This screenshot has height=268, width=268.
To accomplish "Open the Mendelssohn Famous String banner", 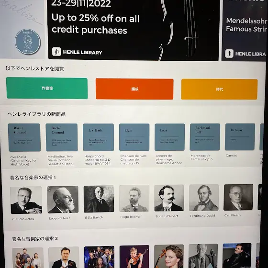I will tap(245, 30).
